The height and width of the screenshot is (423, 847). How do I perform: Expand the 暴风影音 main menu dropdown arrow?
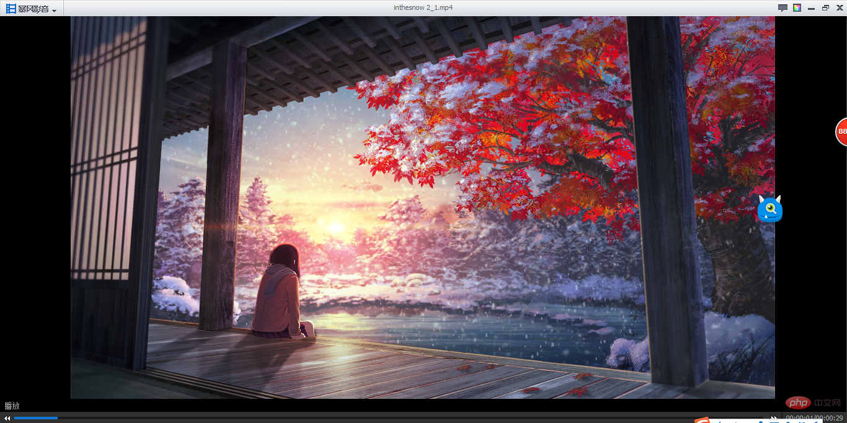[x=55, y=11]
